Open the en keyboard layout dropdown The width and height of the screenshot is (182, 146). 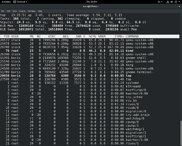[160, 2]
